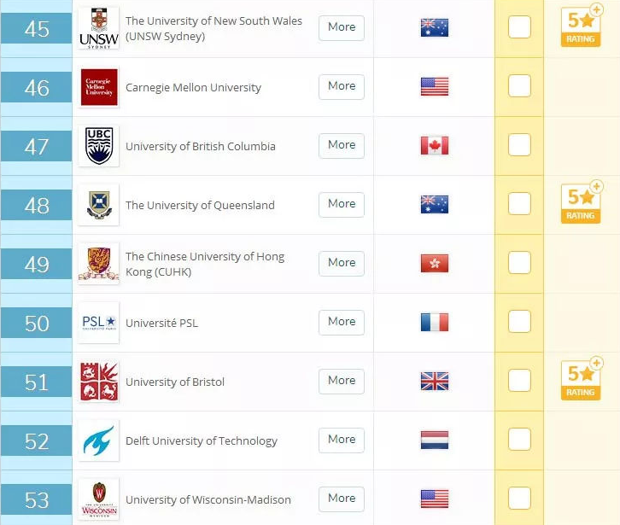Open the University of Bristol name link
This screenshot has width=620, height=525.
coord(175,382)
